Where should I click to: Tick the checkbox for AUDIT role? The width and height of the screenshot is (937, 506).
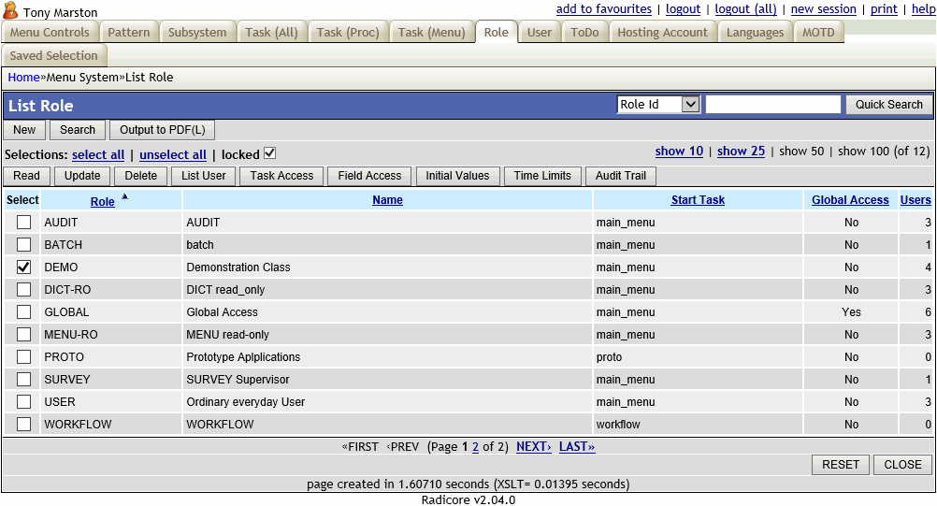[x=23, y=223]
